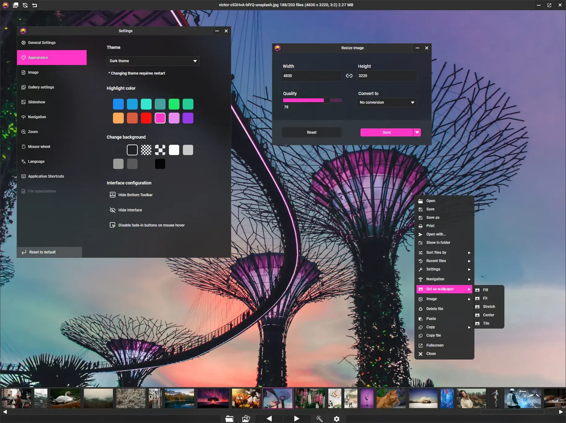
Task: Click the magic wand icon in bottom toolbar
Action: click(319, 419)
